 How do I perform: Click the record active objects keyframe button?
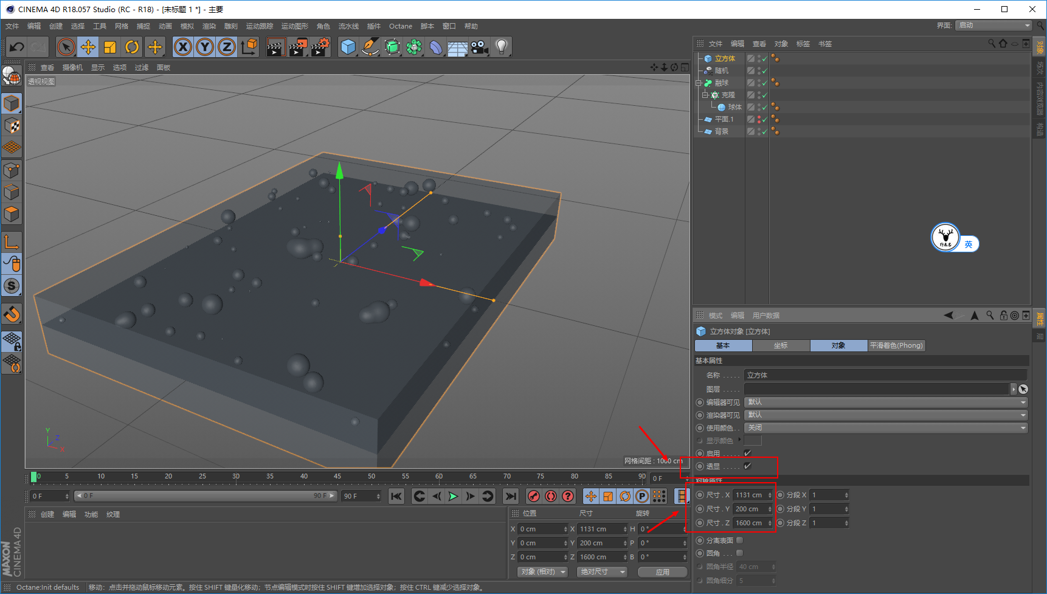tap(534, 496)
